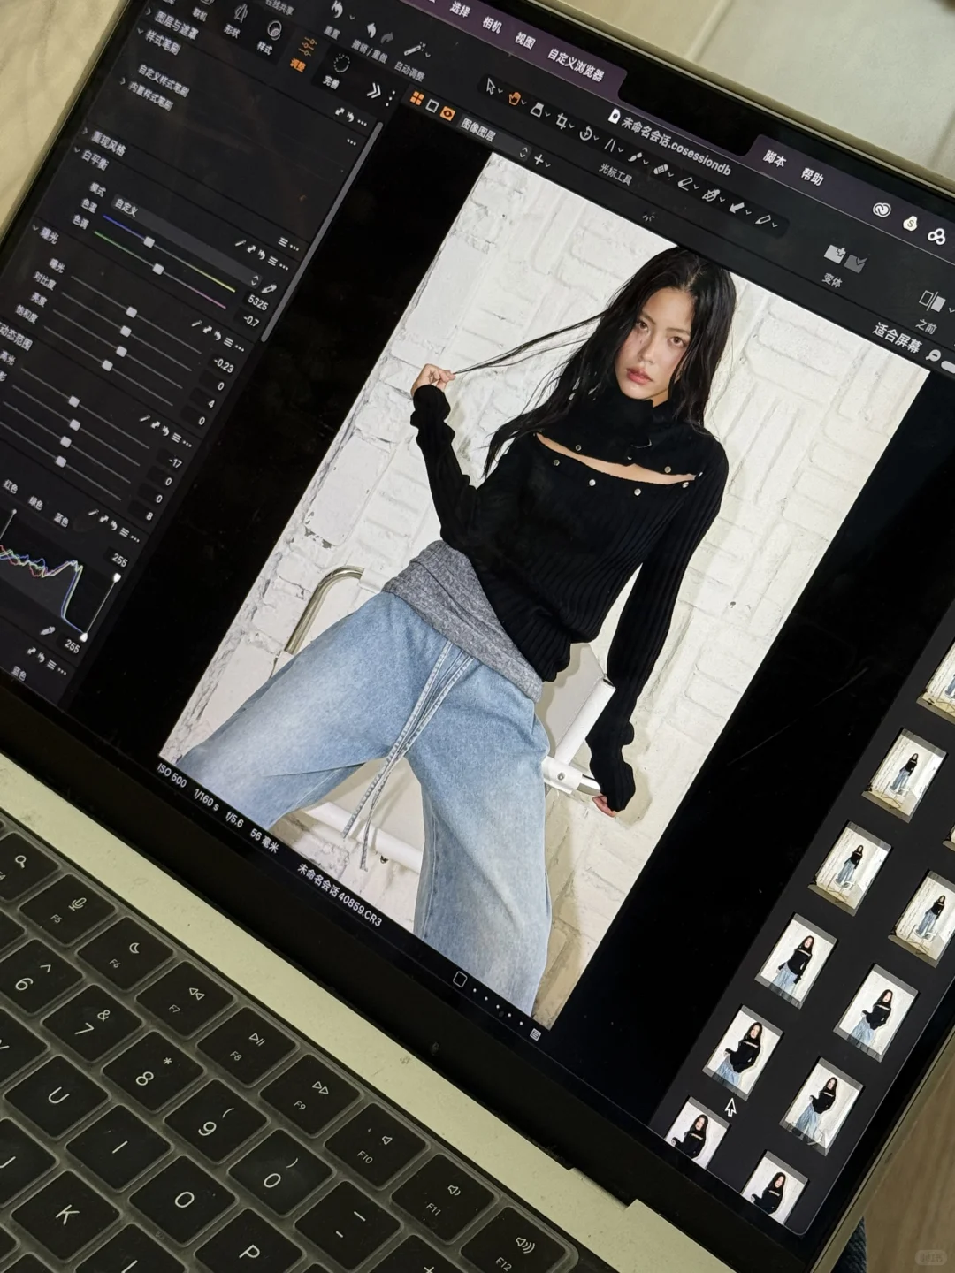Toggle the orange proofing eye icon

pos(448,112)
